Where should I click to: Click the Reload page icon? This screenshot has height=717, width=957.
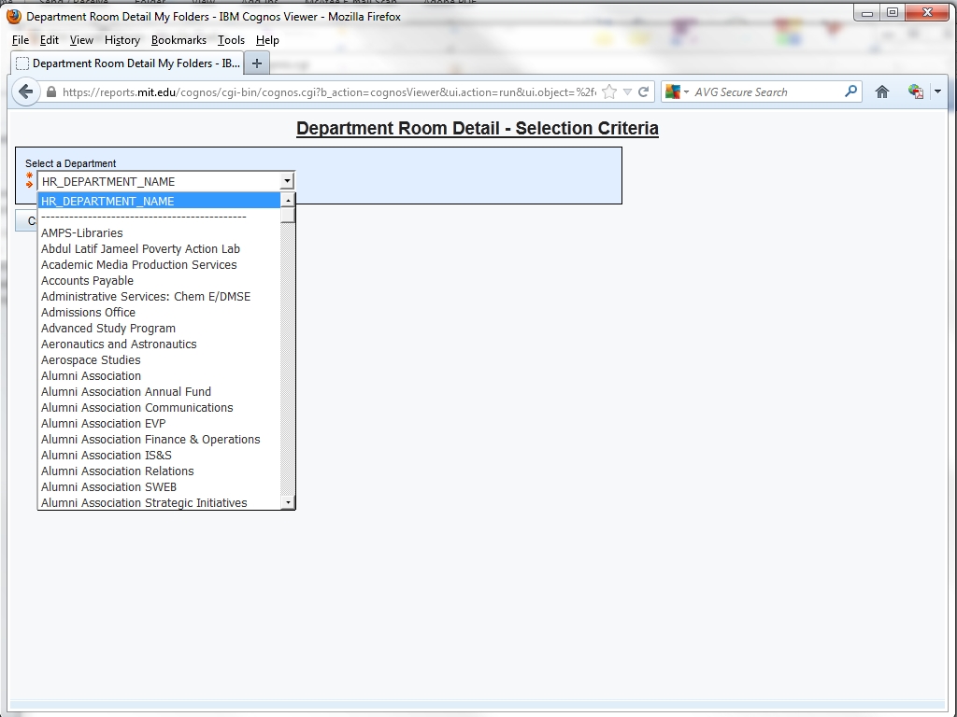(643, 91)
